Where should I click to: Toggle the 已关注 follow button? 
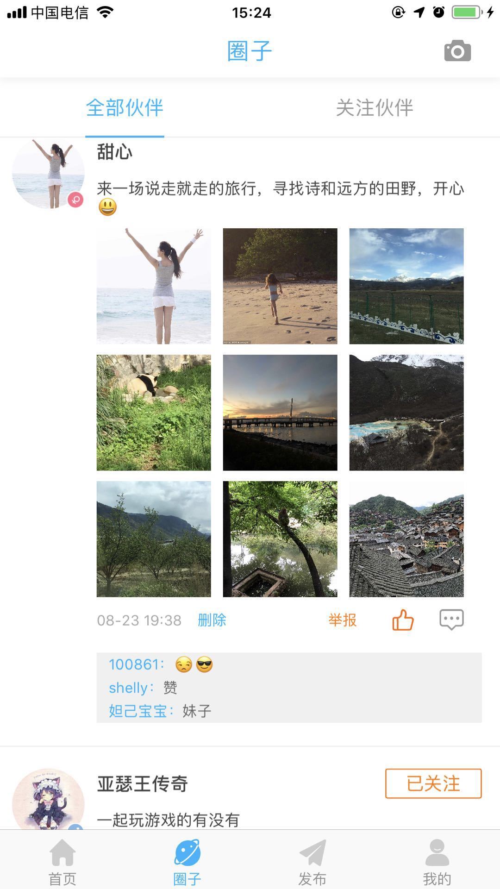point(433,783)
